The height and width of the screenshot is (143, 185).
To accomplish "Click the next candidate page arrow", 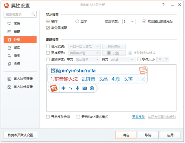I will click(143, 79).
